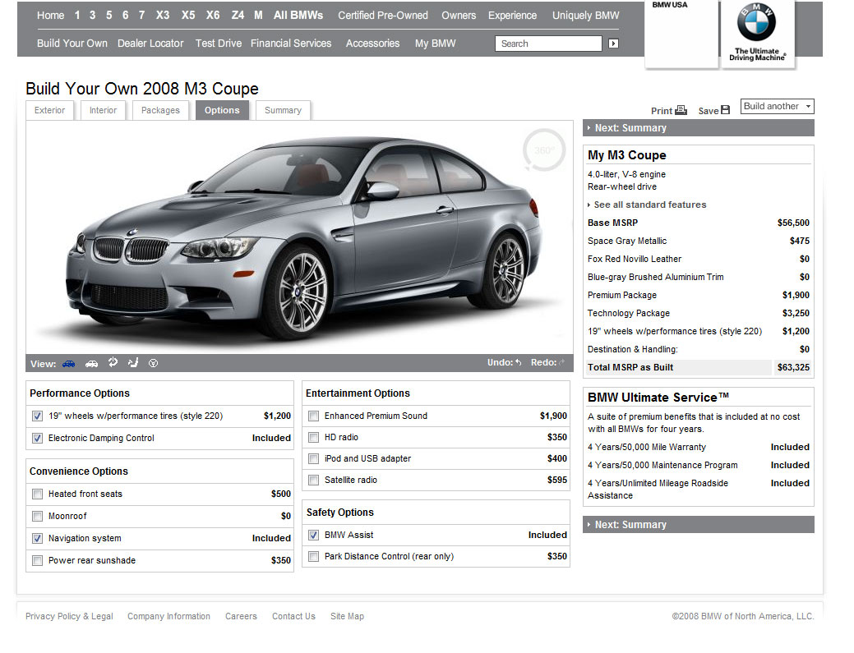854x653 pixels.
Task: Activate the 360° rotate circle on the car image
Action: pyautogui.click(x=544, y=150)
